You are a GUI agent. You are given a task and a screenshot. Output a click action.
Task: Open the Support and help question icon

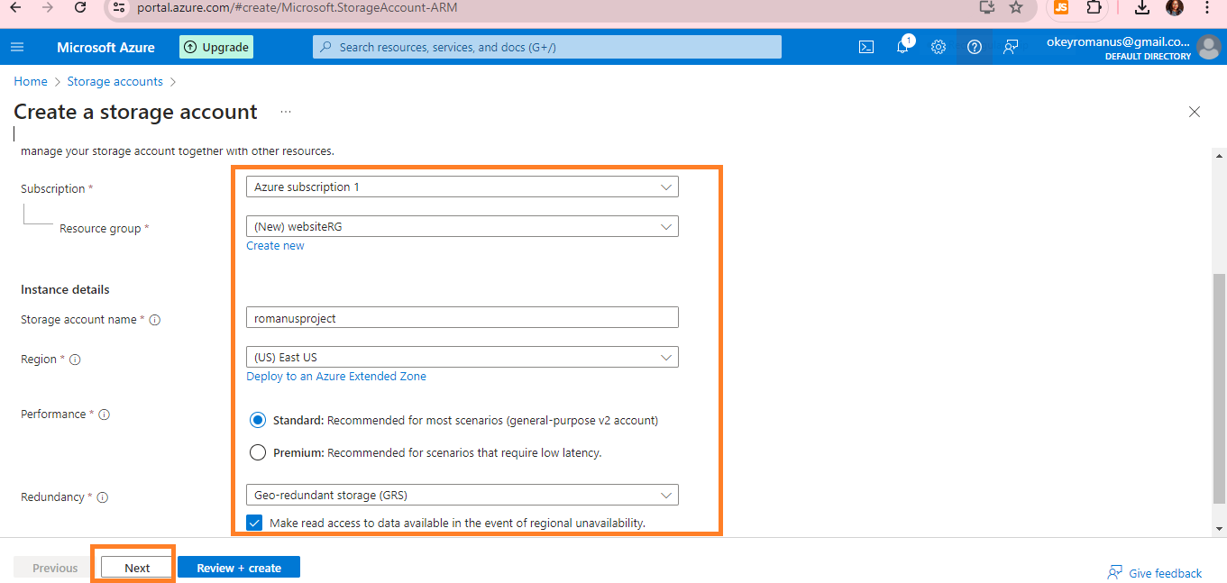[975, 47]
